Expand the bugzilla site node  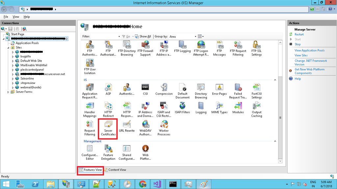(x=13, y=56)
